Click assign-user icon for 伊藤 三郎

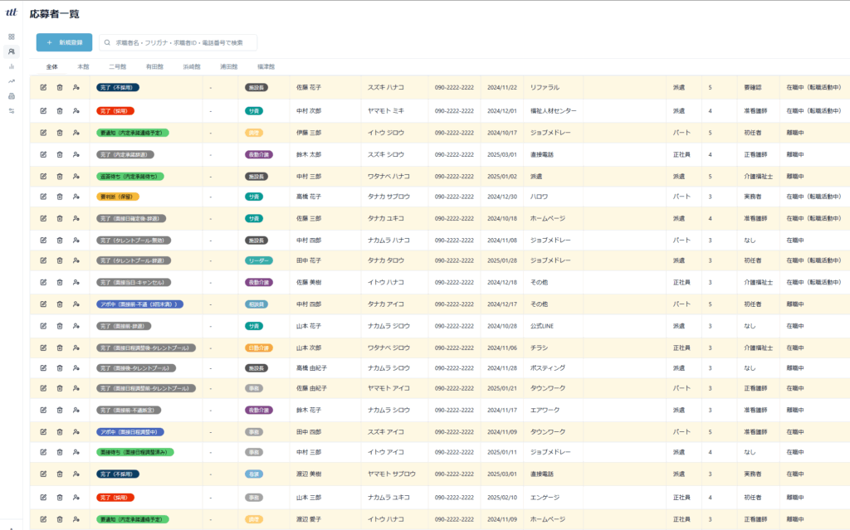click(76, 132)
